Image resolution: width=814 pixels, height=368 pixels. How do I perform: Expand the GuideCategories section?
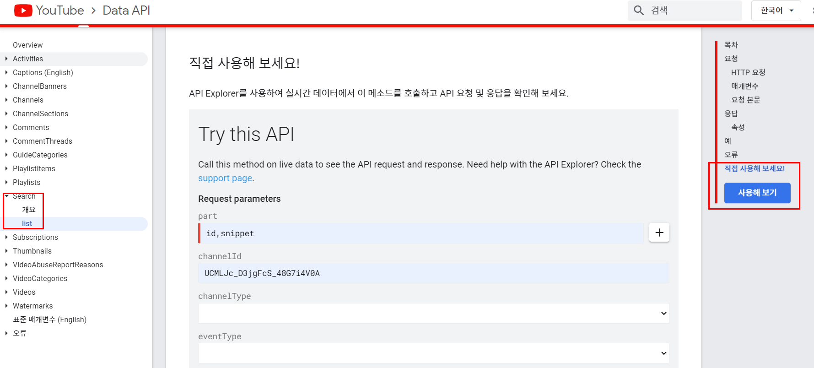click(6, 155)
